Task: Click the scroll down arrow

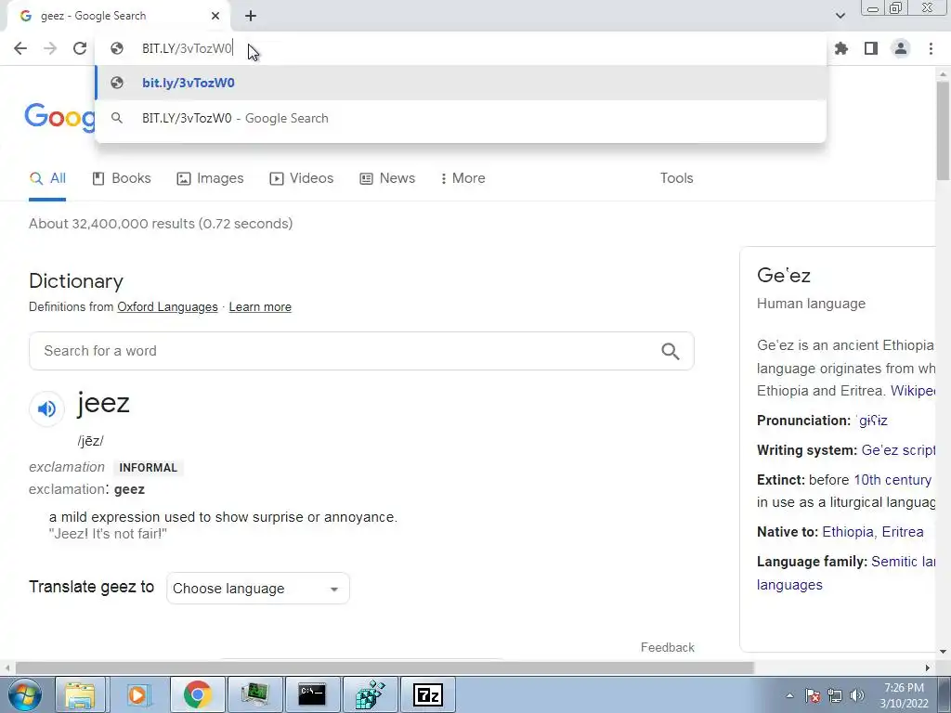Action: tap(943, 652)
